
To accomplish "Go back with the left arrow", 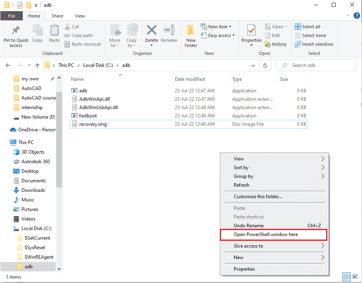I will (x=8, y=65).
